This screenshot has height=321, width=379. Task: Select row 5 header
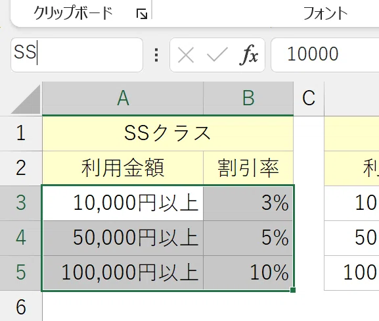[x=21, y=272]
